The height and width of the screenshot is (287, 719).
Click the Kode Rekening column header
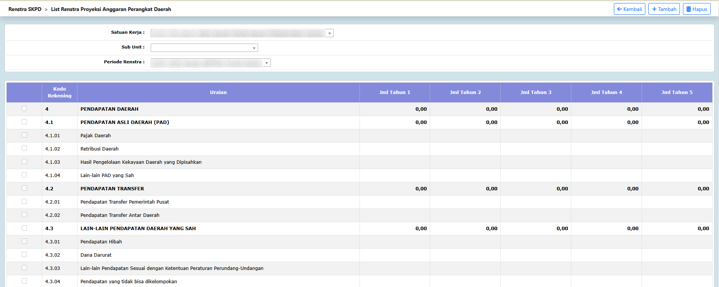tap(60, 93)
